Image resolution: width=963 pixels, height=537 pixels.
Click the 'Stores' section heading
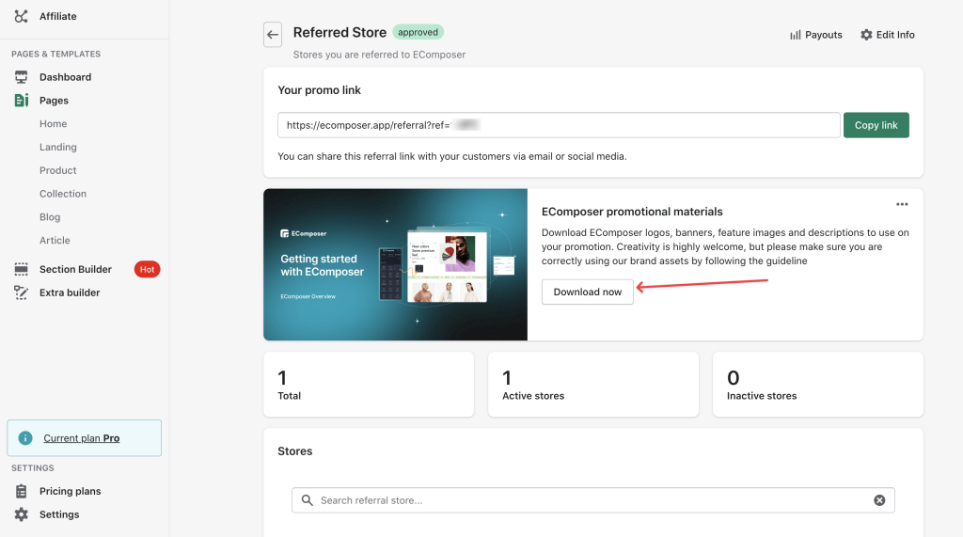[294, 451]
